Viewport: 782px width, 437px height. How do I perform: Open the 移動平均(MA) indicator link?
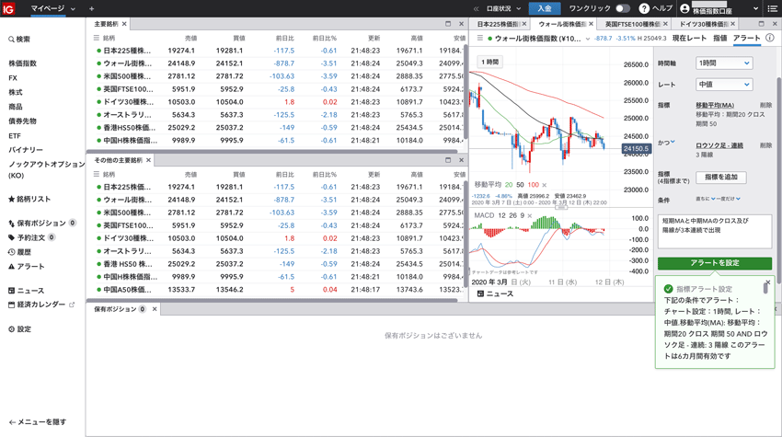tap(715, 105)
